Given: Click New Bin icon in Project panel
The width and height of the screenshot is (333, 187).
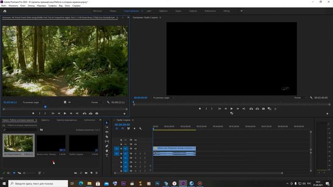Looking at the screenshot, I should point(86,173).
